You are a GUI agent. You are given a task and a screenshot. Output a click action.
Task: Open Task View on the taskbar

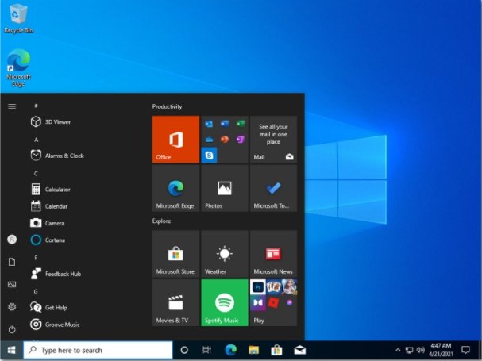(207, 350)
